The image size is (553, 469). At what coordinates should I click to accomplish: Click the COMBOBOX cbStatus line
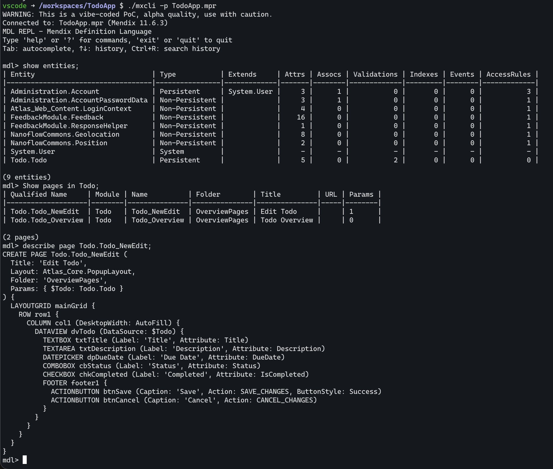coord(151,366)
